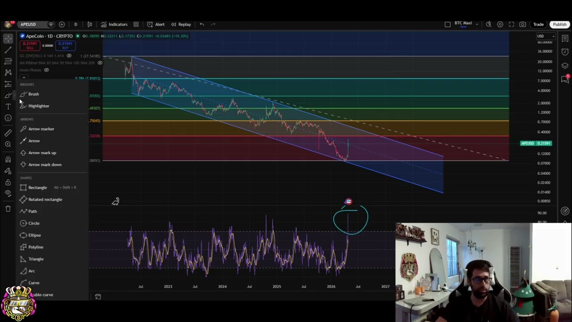The image size is (572, 322).
Task: Click the Publish button
Action: [x=559, y=24]
